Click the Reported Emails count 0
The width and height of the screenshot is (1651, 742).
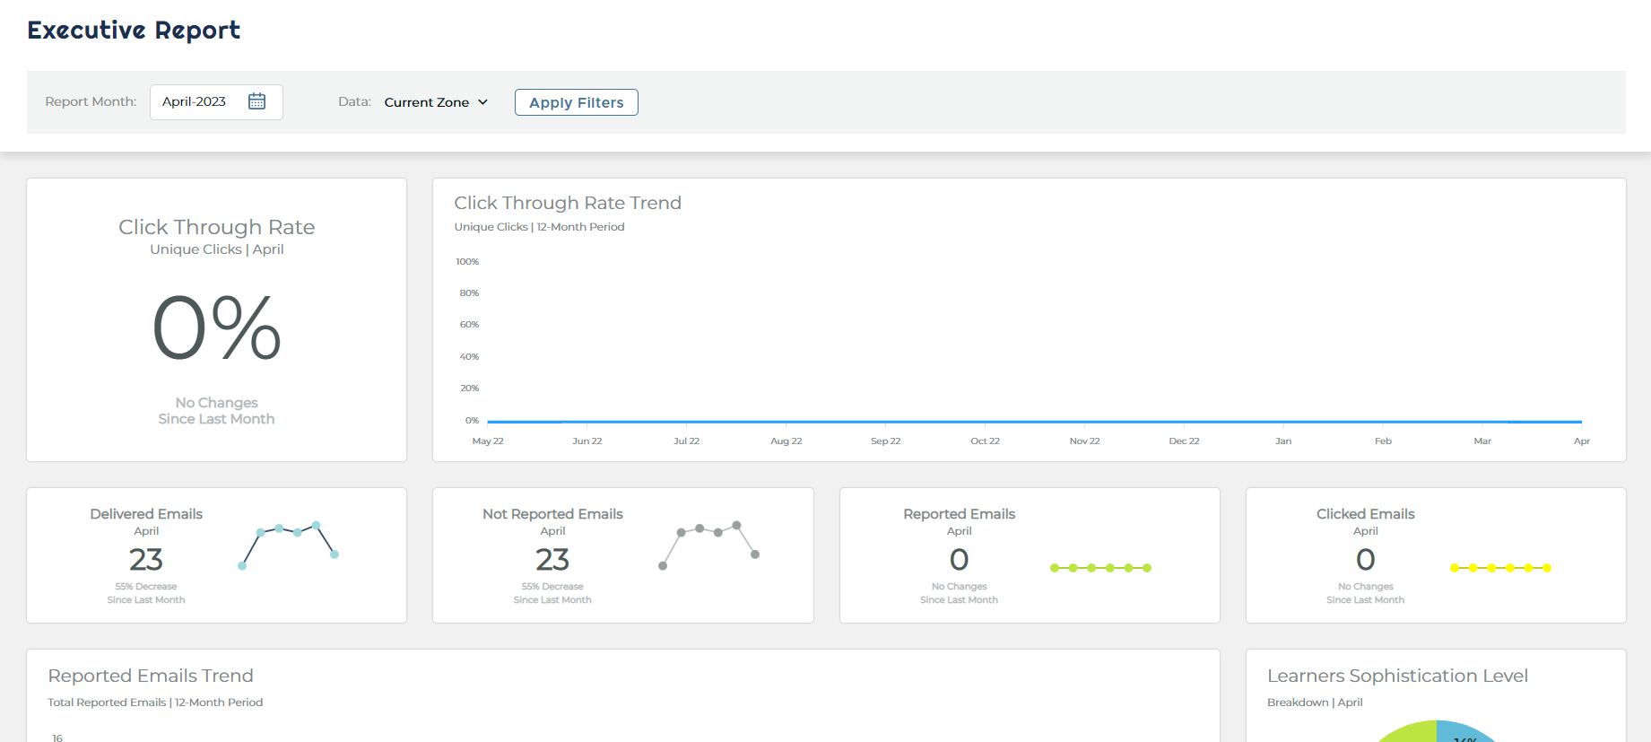point(960,560)
